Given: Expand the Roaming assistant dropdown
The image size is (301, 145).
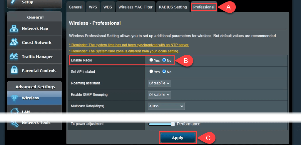Looking at the screenshot, I should pos(159,83).
